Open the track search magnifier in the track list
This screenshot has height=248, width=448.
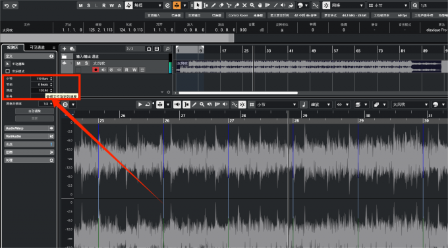click(167, 49)
